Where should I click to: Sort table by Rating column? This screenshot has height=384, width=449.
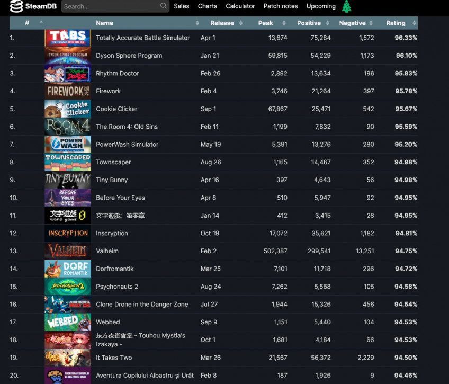[396, 23]
